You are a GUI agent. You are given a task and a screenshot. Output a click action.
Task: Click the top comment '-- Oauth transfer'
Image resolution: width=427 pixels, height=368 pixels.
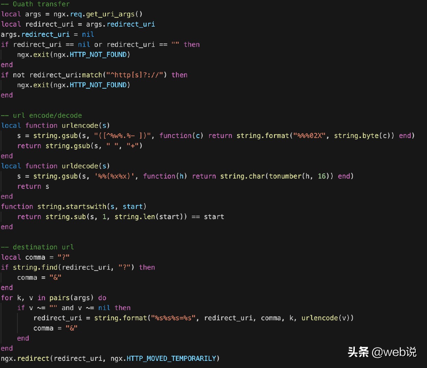point(35,4)
